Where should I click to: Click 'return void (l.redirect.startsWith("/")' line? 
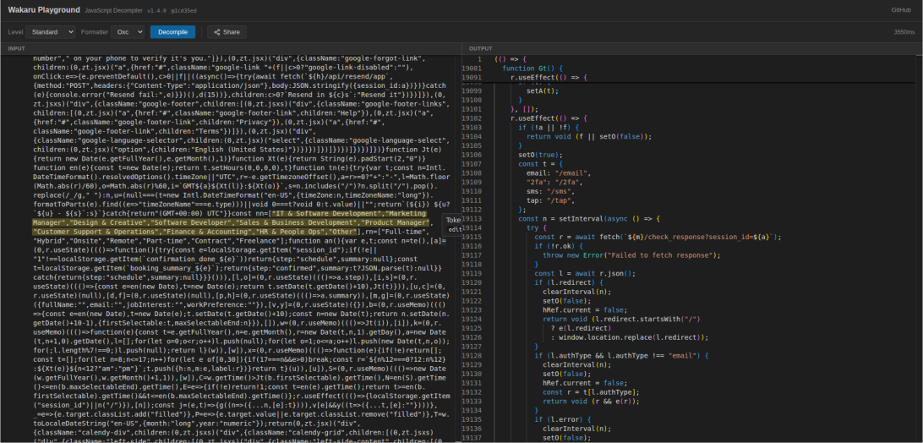pos(620,320)
